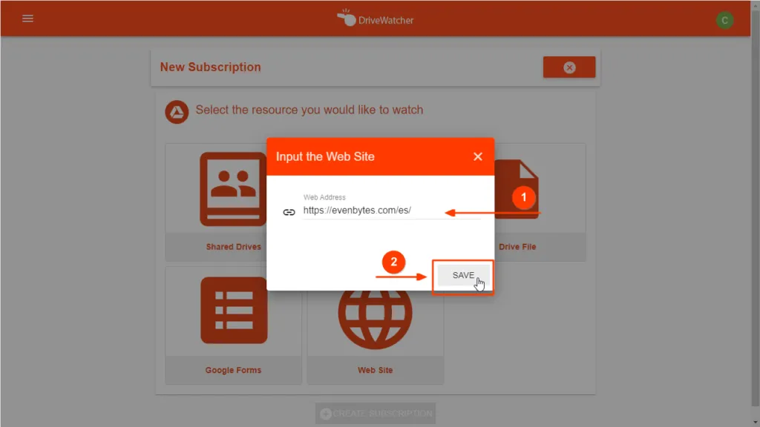Select the Web Site globe icon
The image size is (760, 427).
click(x=375, y=320)
